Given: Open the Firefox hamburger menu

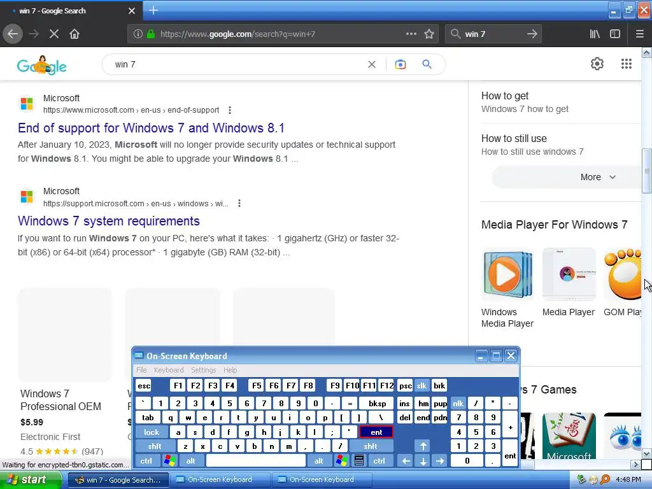Looking at the screenshot, I should point(639,34).
